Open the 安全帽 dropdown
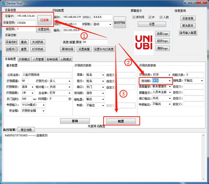209x184 pixels. [x=33, y=111]
